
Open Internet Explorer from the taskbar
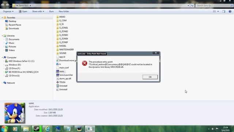47,129
